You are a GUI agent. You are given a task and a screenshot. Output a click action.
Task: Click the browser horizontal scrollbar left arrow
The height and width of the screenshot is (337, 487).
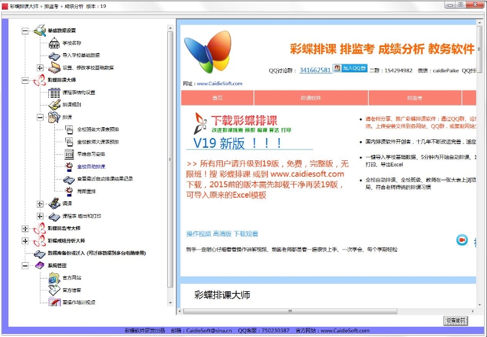180,311
